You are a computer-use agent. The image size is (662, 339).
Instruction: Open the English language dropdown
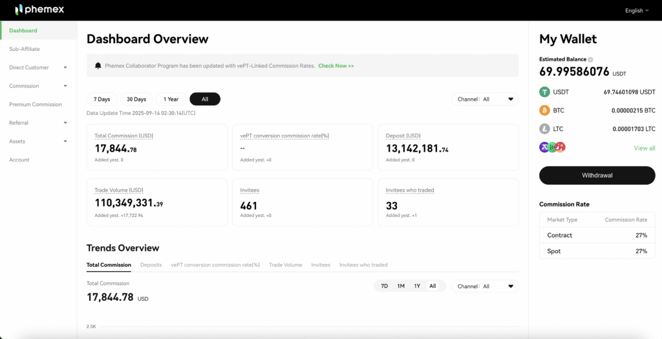[636, 10]
